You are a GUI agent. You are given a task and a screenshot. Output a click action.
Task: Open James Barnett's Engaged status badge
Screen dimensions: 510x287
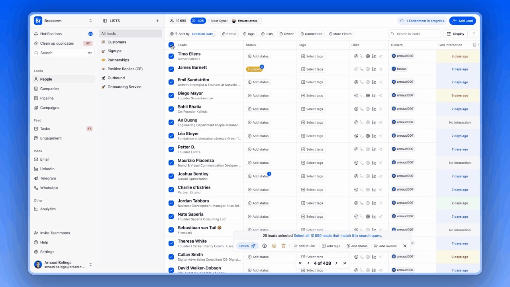point(254,69)
